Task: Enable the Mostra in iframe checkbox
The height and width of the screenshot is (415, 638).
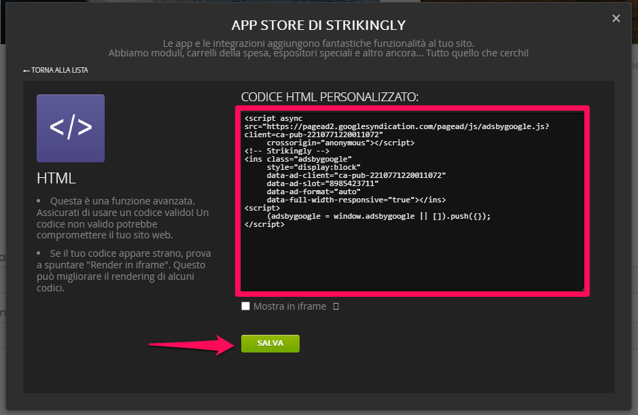Action: (x=245, y=306)
